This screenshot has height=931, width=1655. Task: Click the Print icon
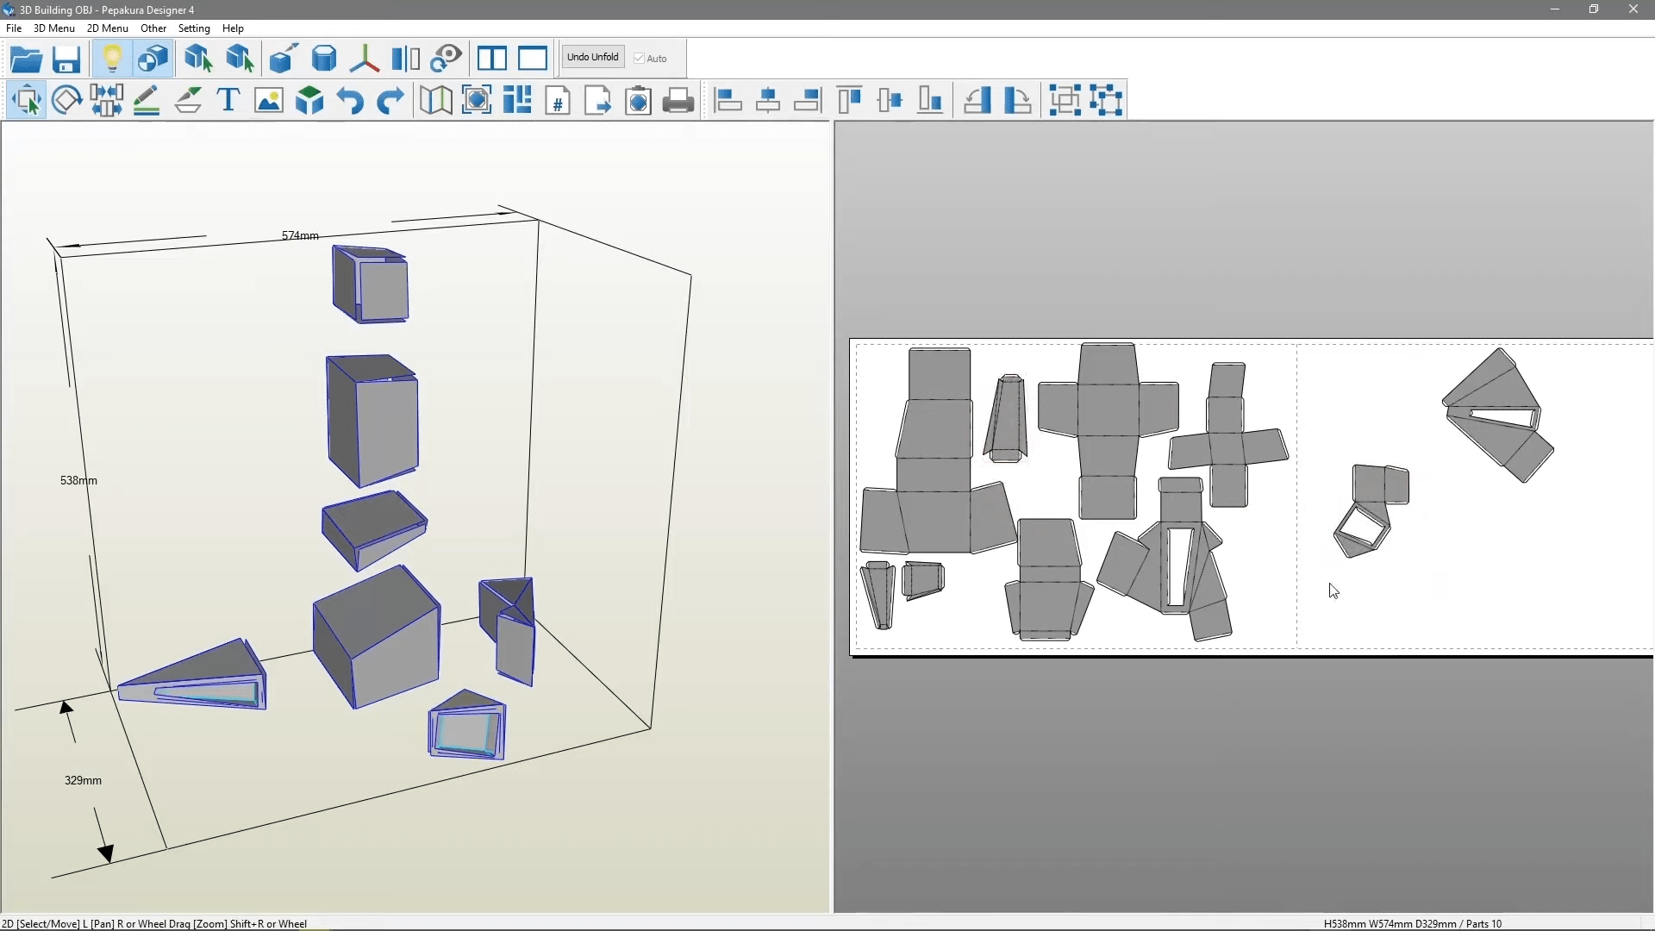coord(678,100)
